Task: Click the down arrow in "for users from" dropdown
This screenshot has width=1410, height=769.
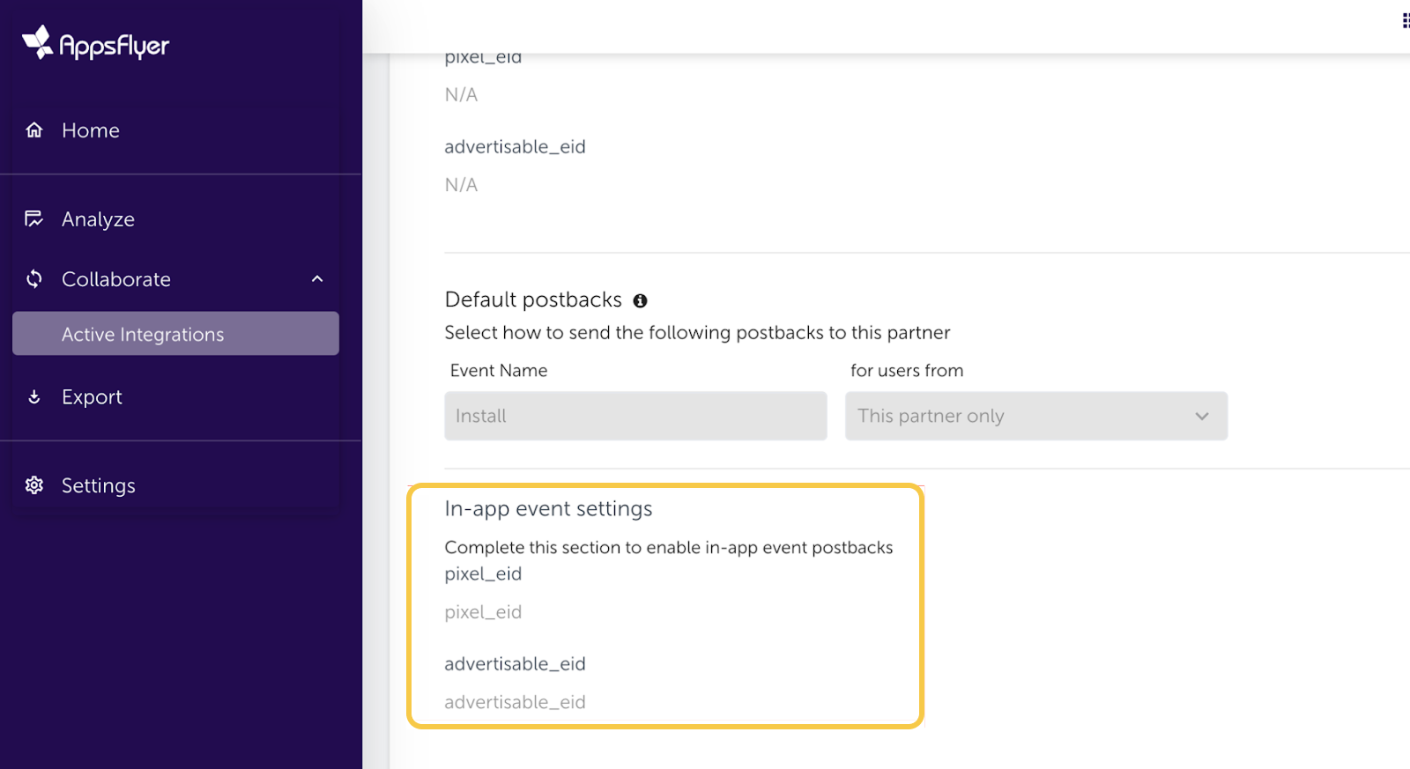Action: 1202,416
